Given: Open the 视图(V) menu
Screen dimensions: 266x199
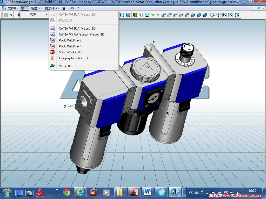Looking at the screenshot, I should (36, 8).
